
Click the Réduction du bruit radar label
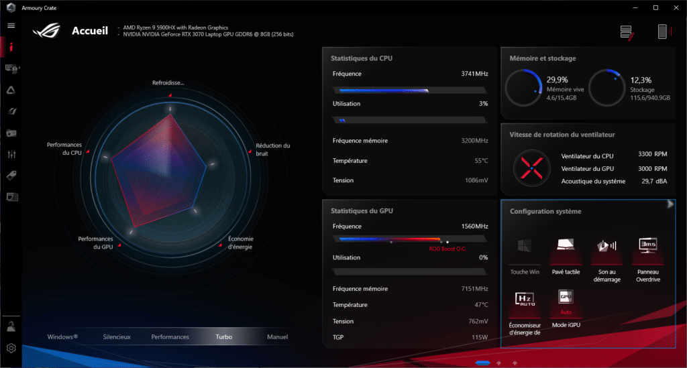272,149
